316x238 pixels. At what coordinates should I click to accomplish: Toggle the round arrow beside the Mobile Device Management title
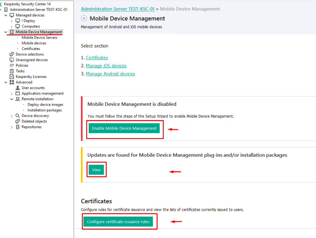coord(84,19)
